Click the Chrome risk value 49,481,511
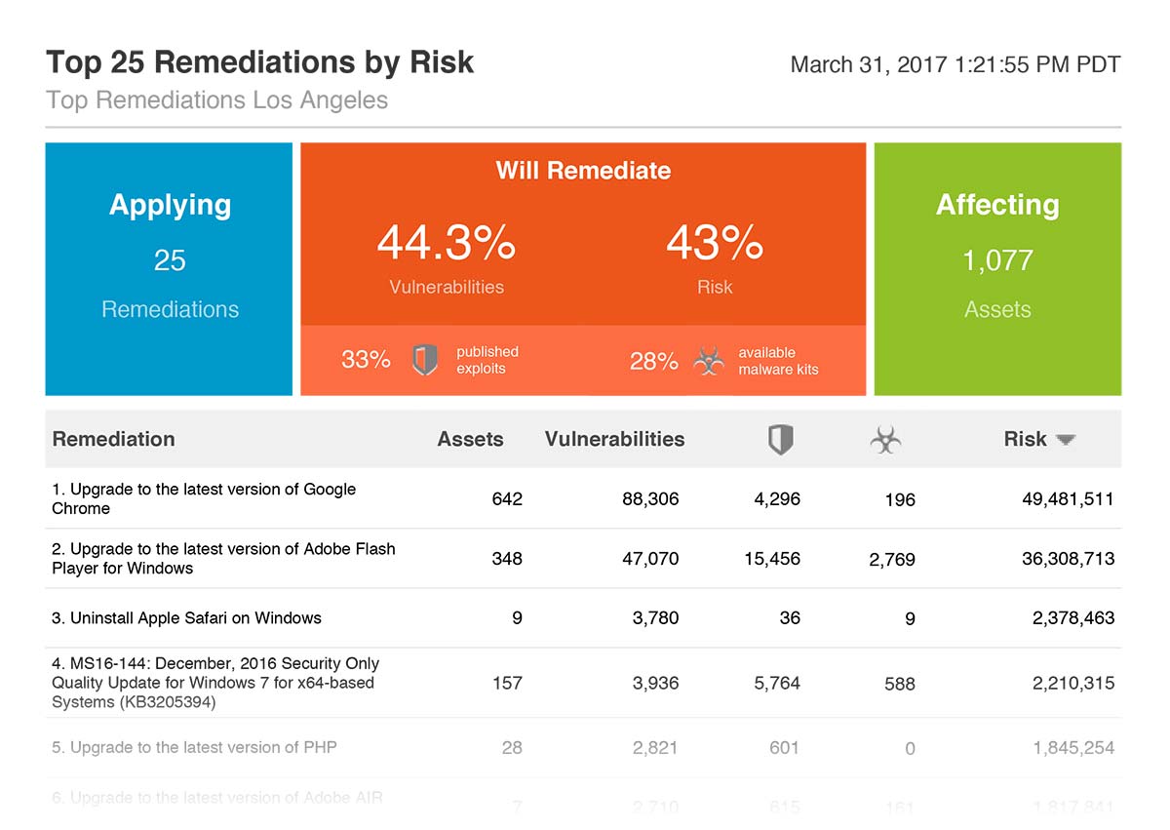 [x=1068, y=498]
